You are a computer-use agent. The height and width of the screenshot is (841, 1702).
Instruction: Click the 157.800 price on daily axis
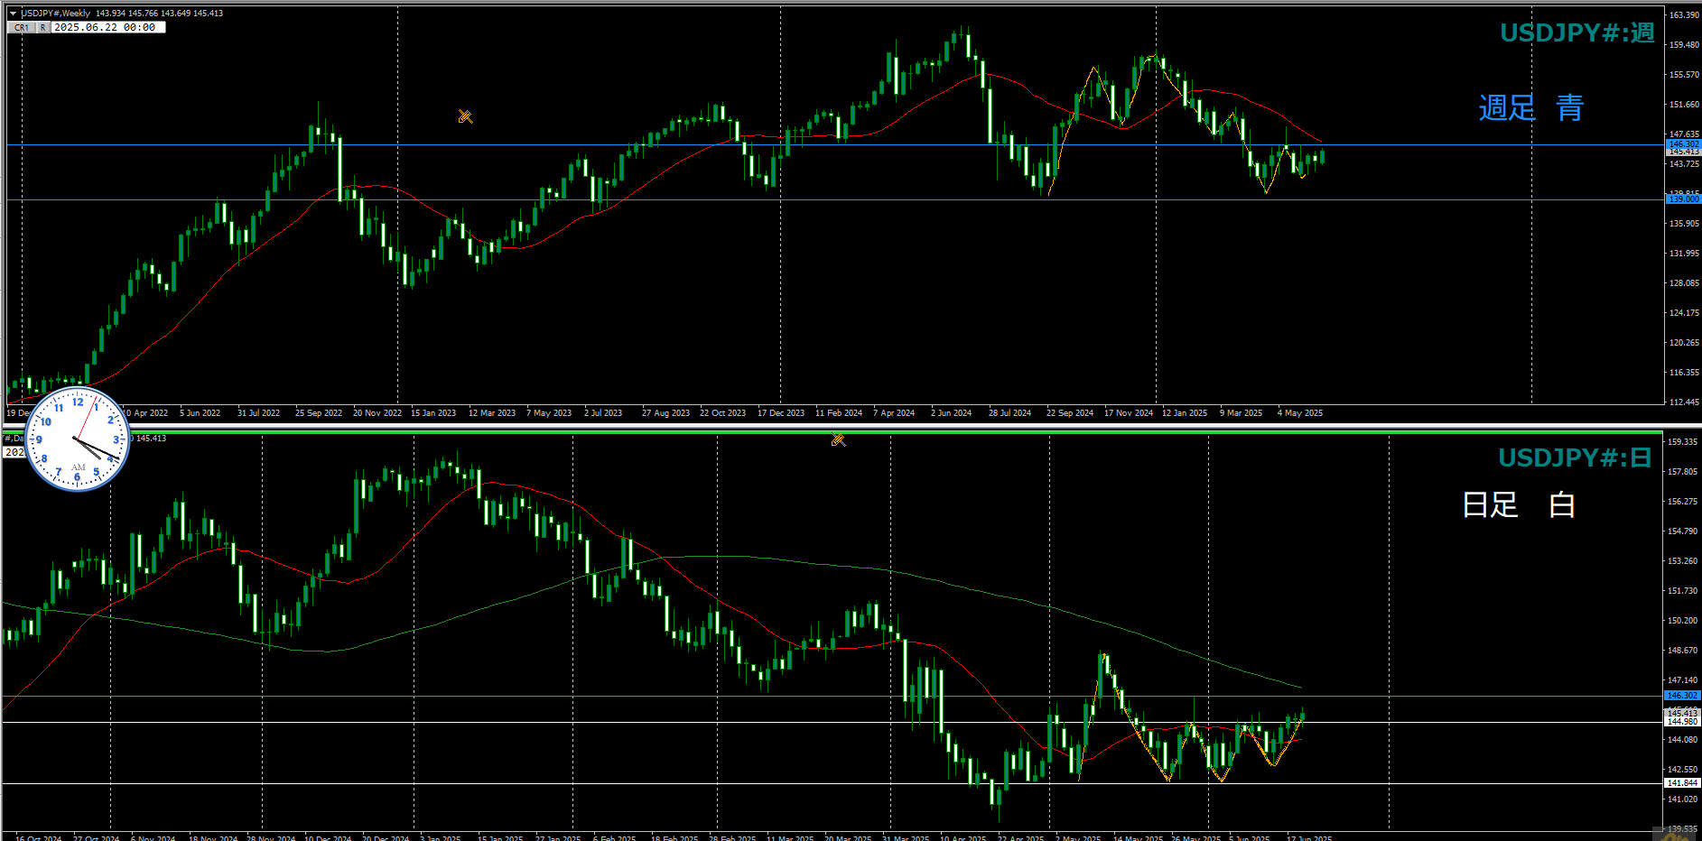pos(1682,472)
